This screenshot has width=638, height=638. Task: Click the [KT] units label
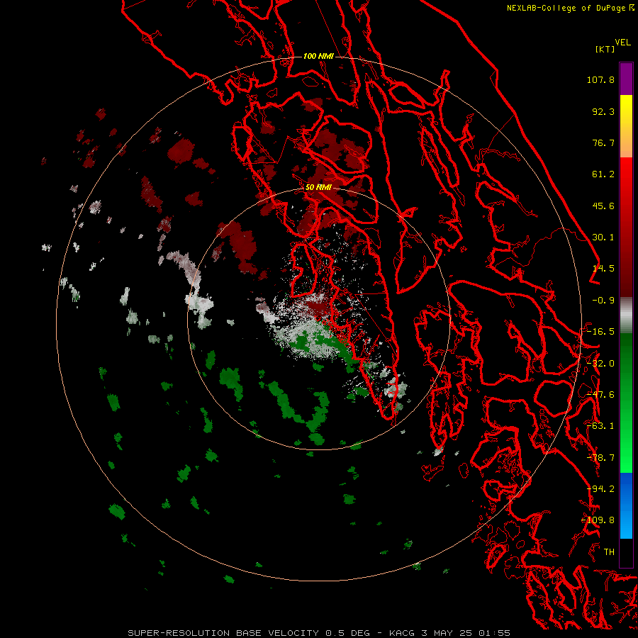[x=605, y=49]
